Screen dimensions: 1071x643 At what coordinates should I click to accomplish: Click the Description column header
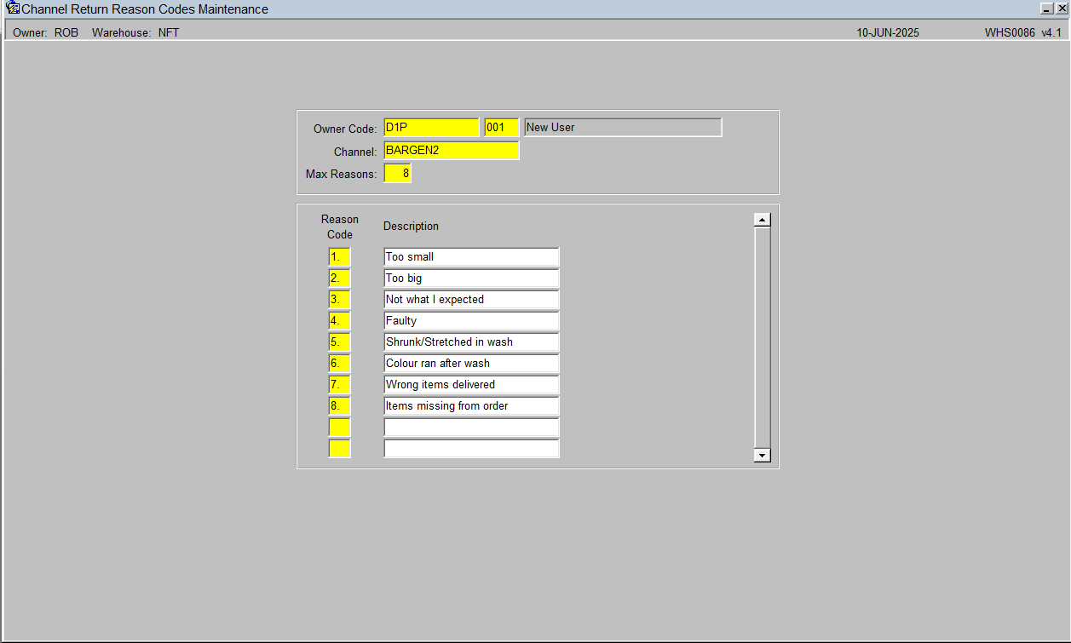[411, 227]
